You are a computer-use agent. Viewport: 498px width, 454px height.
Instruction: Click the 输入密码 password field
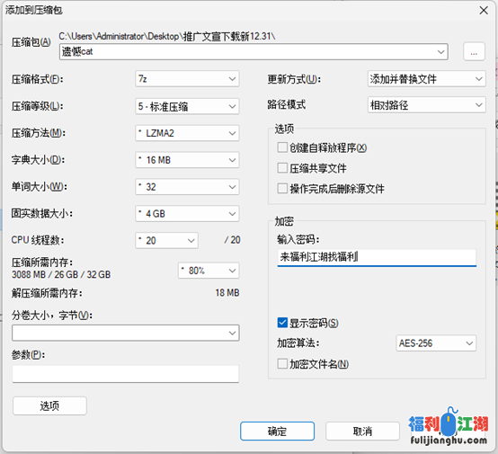[377, 257]
